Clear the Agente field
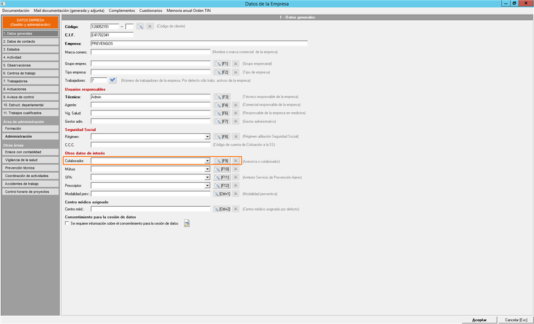Image resolution: width=534 pixels, height=324 pixels. 236,105
